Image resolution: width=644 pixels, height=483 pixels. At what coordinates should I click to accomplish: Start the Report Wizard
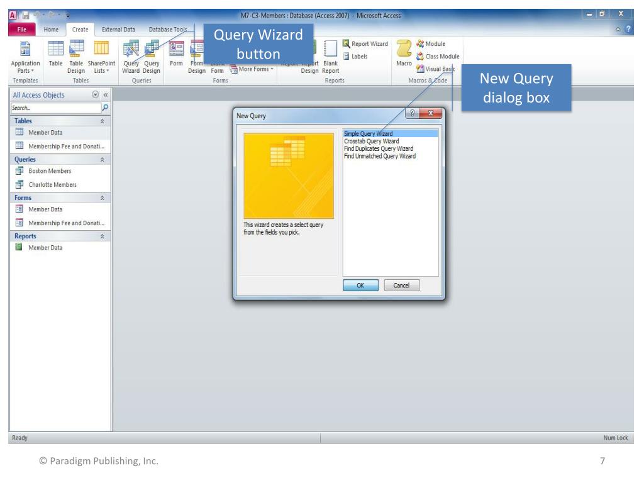365,44
